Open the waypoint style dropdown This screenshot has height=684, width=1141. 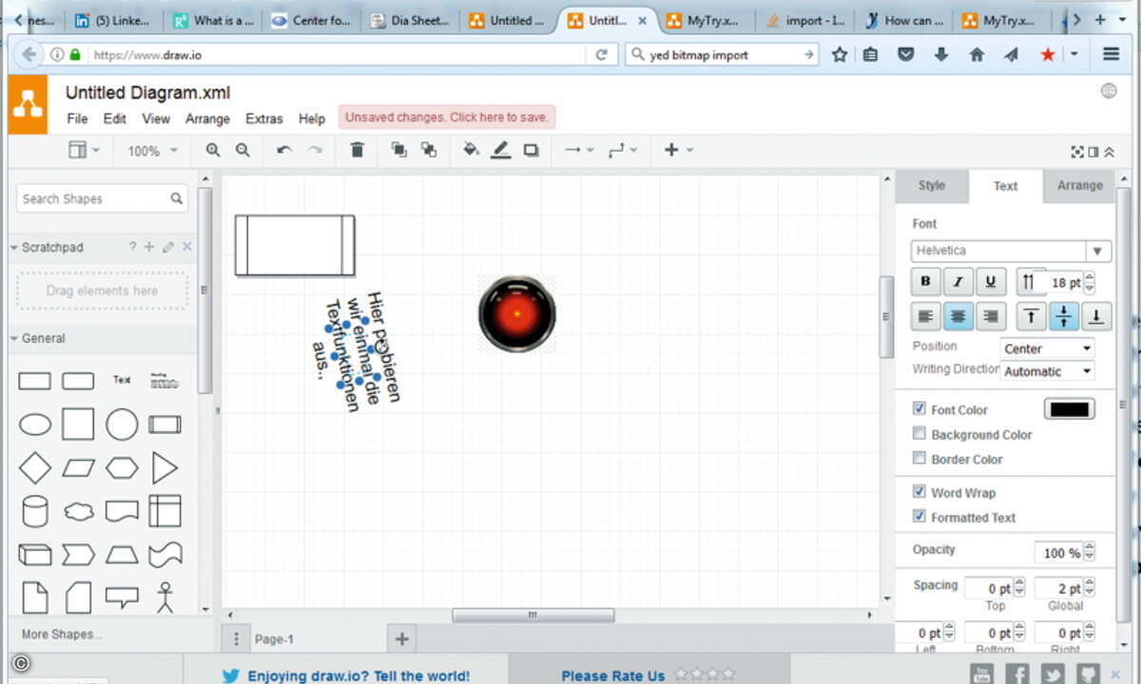(x=622, y=150)
